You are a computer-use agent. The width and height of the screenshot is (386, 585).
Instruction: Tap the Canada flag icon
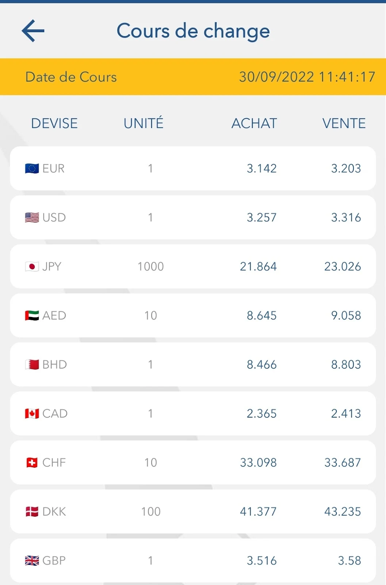pyautogui.click(x=32, y=414)
